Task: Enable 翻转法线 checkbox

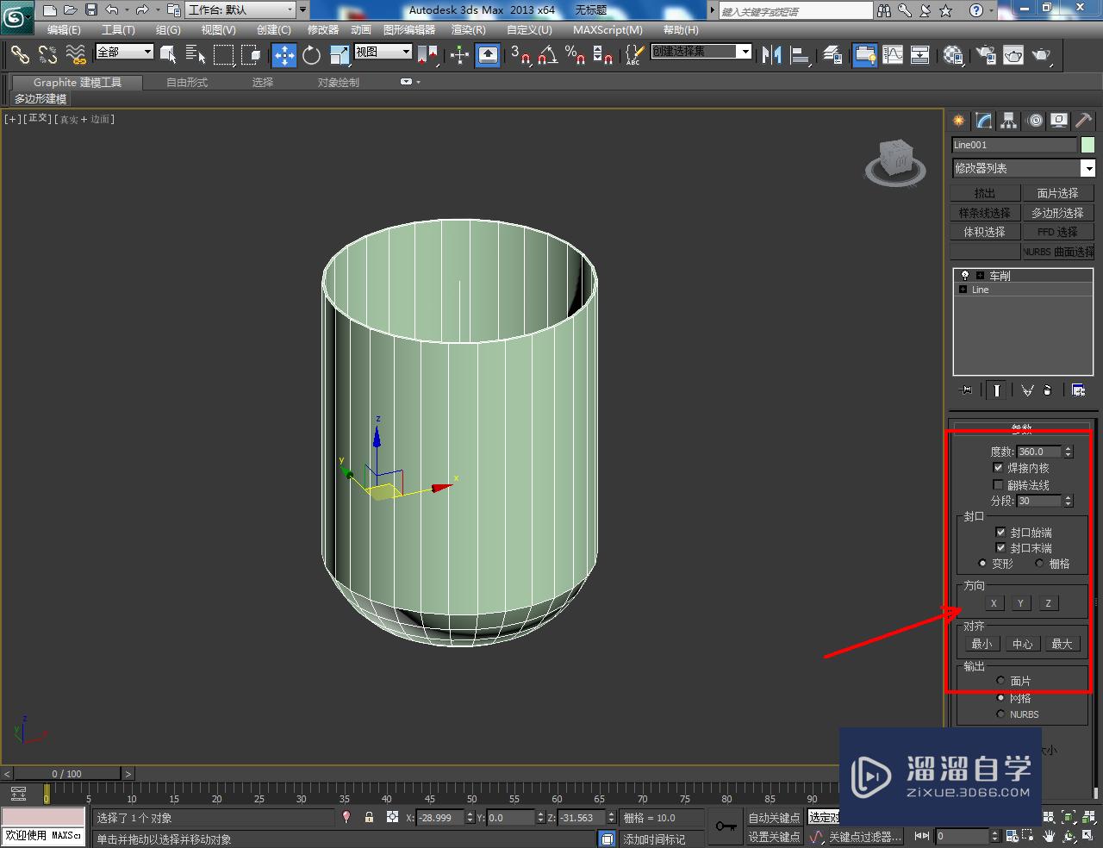Action: (x=998, y=484)
